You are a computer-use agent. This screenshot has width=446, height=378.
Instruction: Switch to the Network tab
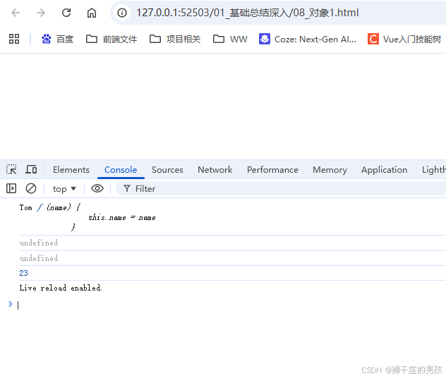point(215,170)
